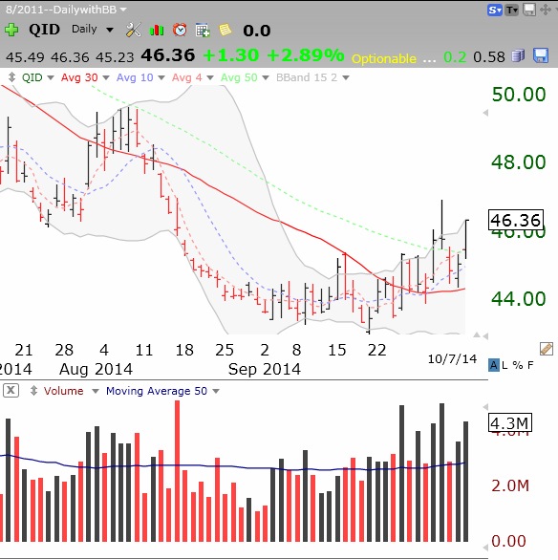Click the 2.0M volume scale label

click(x=510, y=485)
